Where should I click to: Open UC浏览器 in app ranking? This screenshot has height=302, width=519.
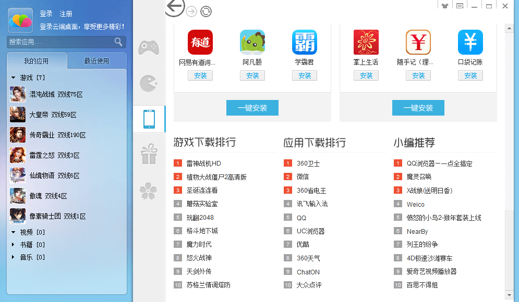[310, 231]
